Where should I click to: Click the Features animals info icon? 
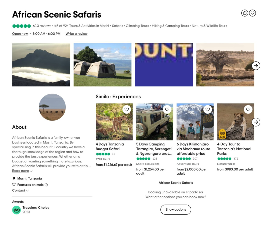(46, 185)
